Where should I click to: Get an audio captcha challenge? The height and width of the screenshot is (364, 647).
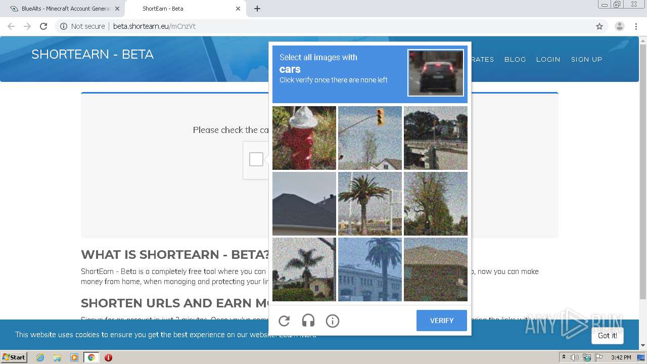pyautogui.click(x=308, y=321)
